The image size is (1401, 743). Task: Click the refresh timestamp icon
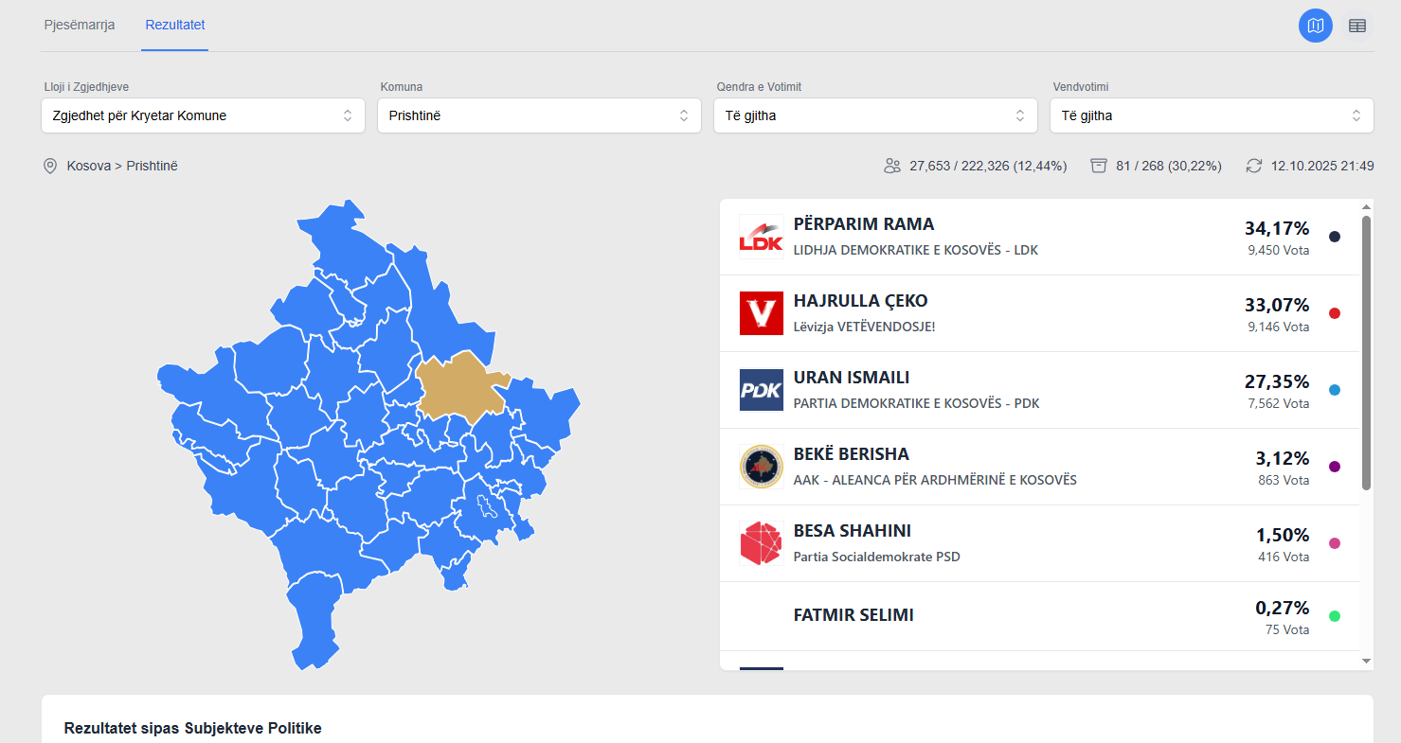[1254, 166]
